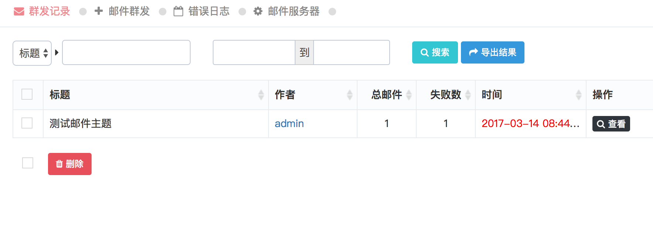Tick the checkbox beside the 删除 button
The image size is (653, 246).
28,163
